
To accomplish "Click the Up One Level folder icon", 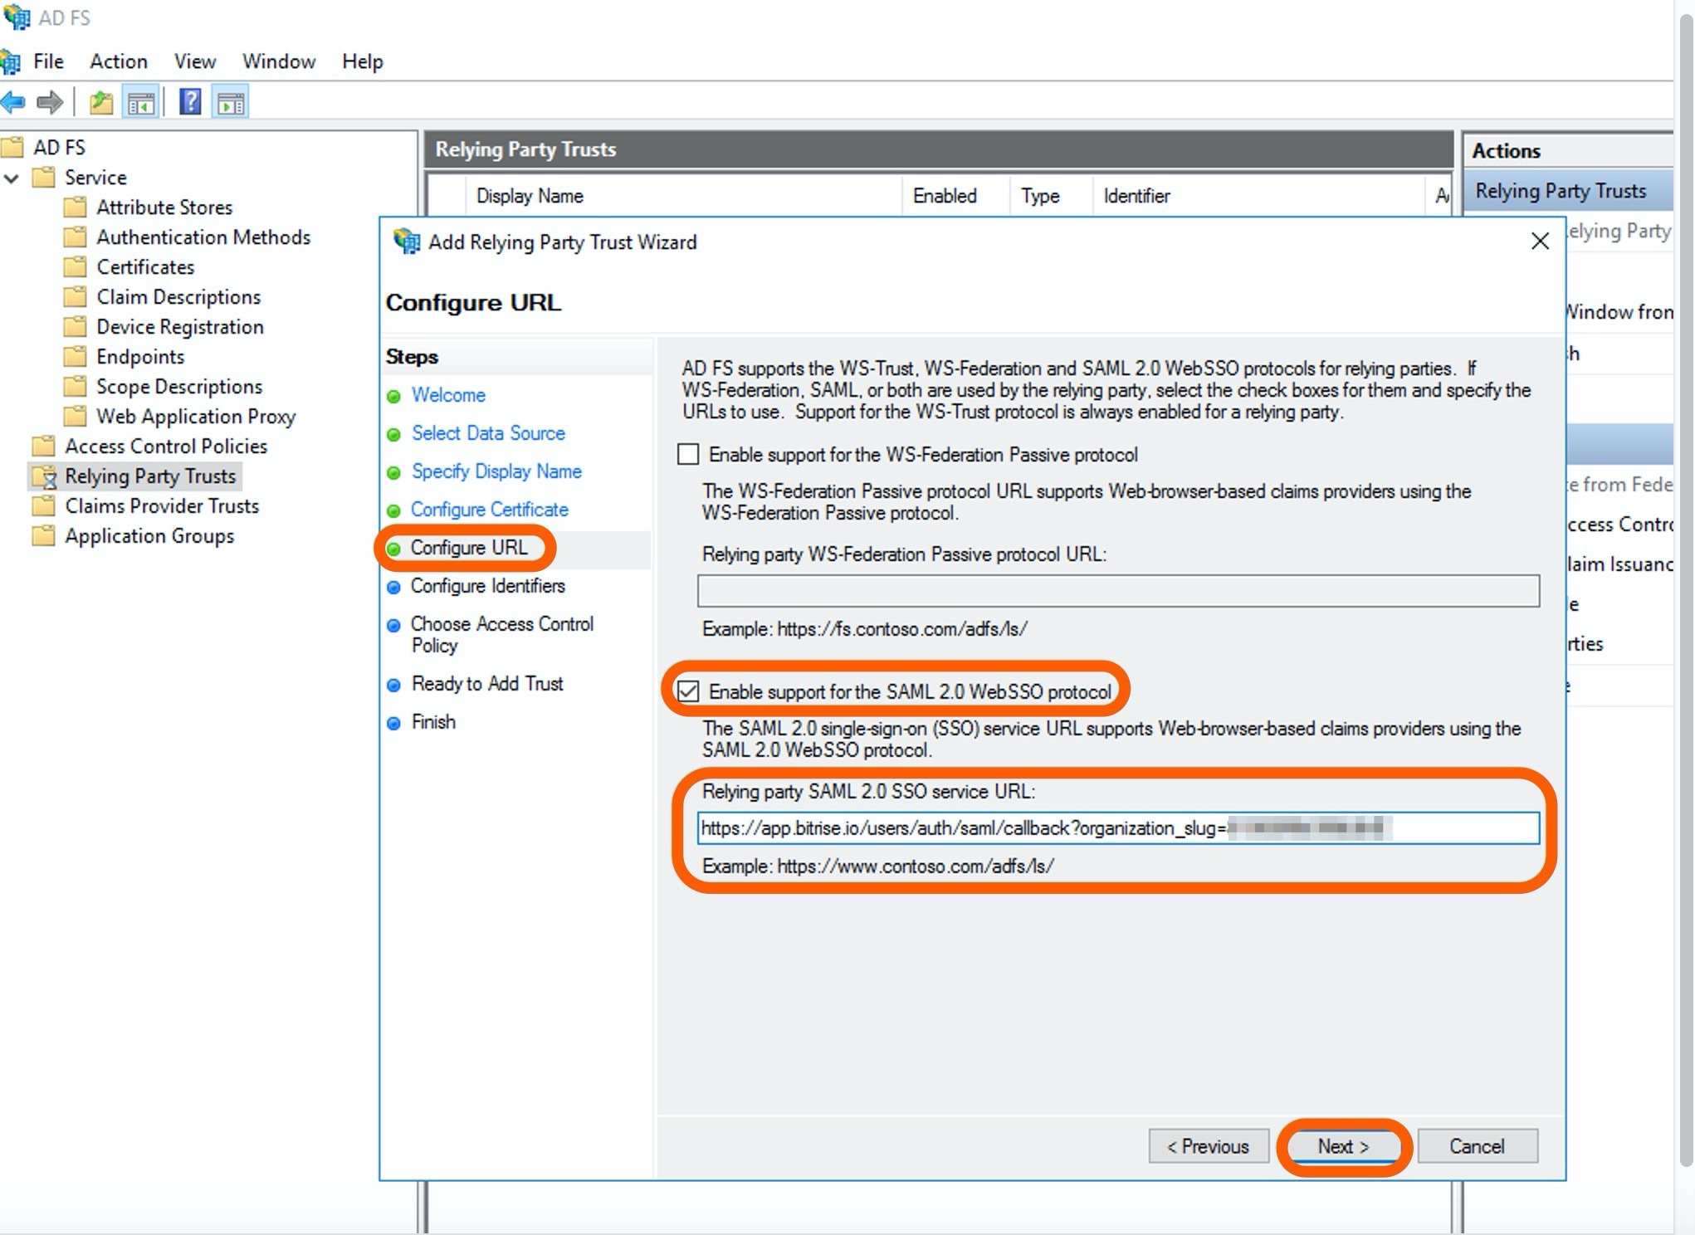I will pyautogui.click(x=101, y=102).
